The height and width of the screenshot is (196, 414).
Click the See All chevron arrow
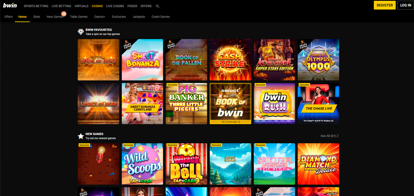coord(338,136)
